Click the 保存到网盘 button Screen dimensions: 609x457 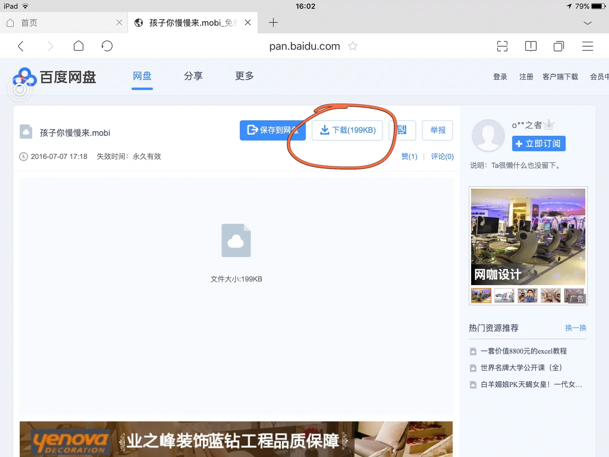click(272, 130)
